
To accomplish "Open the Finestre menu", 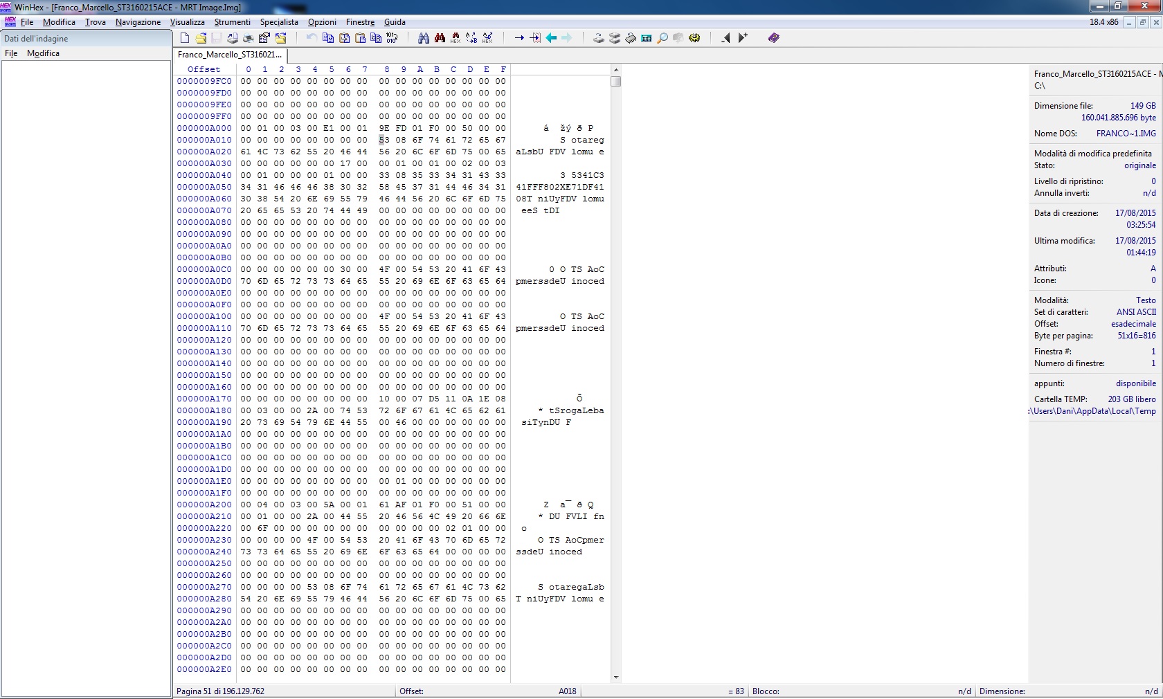I will [360, 22].
